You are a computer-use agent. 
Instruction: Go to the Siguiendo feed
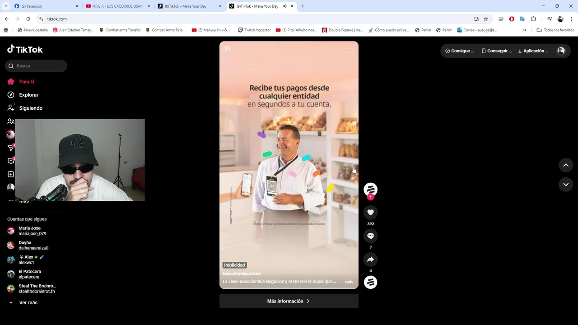(30, 108)
